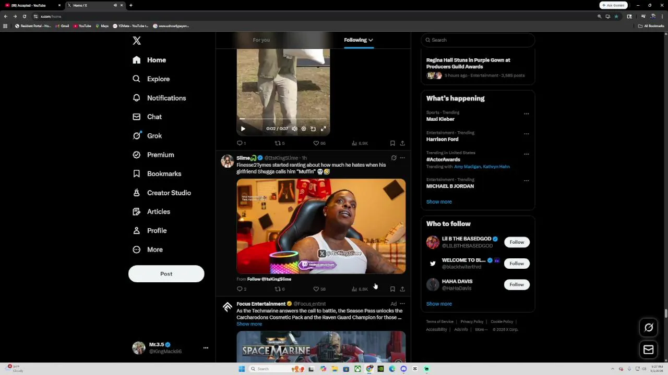
Task: Repost the top video post
Action: tap(280, 143)
